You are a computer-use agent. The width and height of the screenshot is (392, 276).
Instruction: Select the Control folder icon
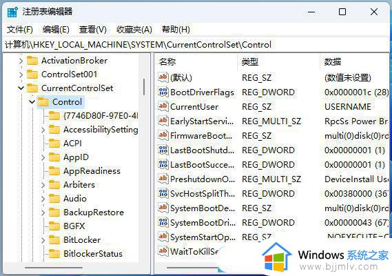tap(43, 102)
